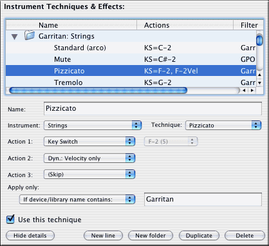Click the horizontal scrollbar thumb in list
The image size is (269, 246).
pyautogui.click(x=98, y=90)
